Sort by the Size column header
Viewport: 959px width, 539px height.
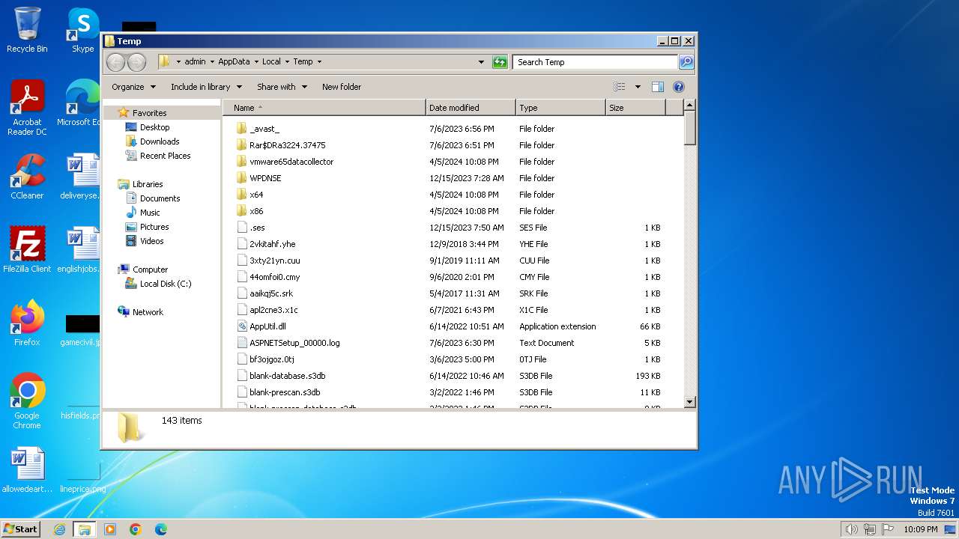click(635, 108)
